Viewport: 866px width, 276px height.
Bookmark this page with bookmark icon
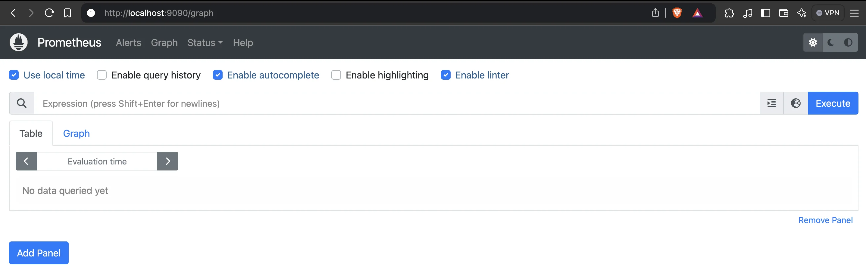pyautogui.click(x=67, y=13)
